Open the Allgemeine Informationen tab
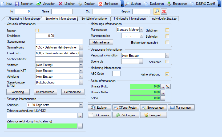The height and width of the screenshot is (137, 222). 24,19
